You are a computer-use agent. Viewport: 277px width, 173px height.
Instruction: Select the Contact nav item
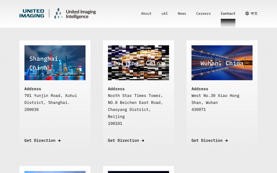228,13
